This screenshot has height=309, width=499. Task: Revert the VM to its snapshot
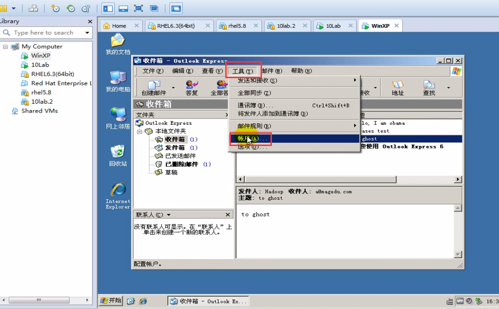(70, 8)
